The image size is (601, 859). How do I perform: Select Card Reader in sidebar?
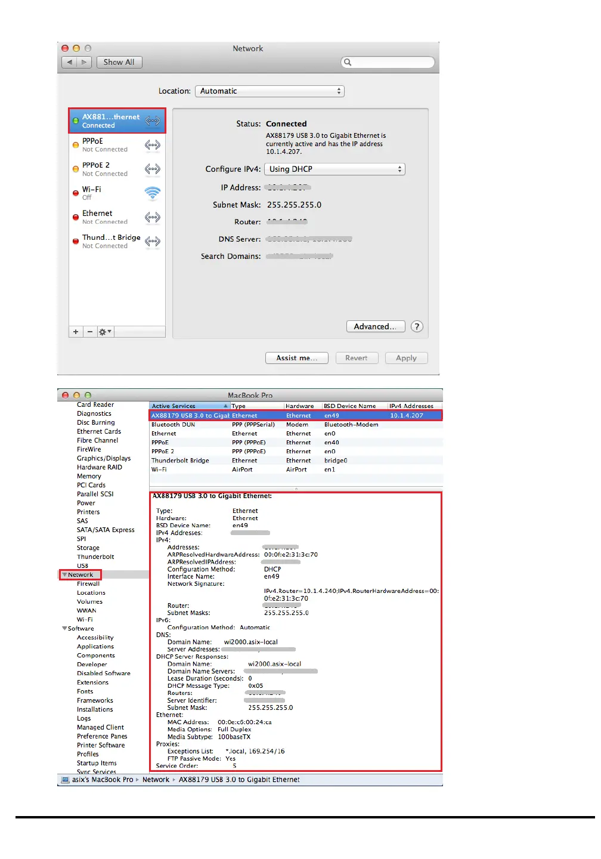[x=95, y=404]
